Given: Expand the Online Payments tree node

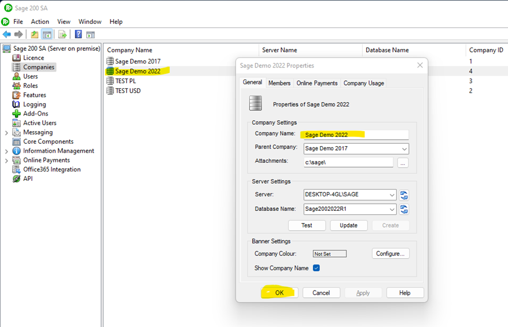Looking at the screenshot, I should [x=6, y=161].
